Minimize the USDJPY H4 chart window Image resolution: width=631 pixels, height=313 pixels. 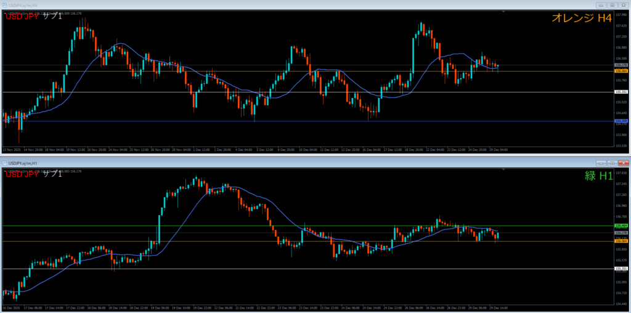point(600,5)
